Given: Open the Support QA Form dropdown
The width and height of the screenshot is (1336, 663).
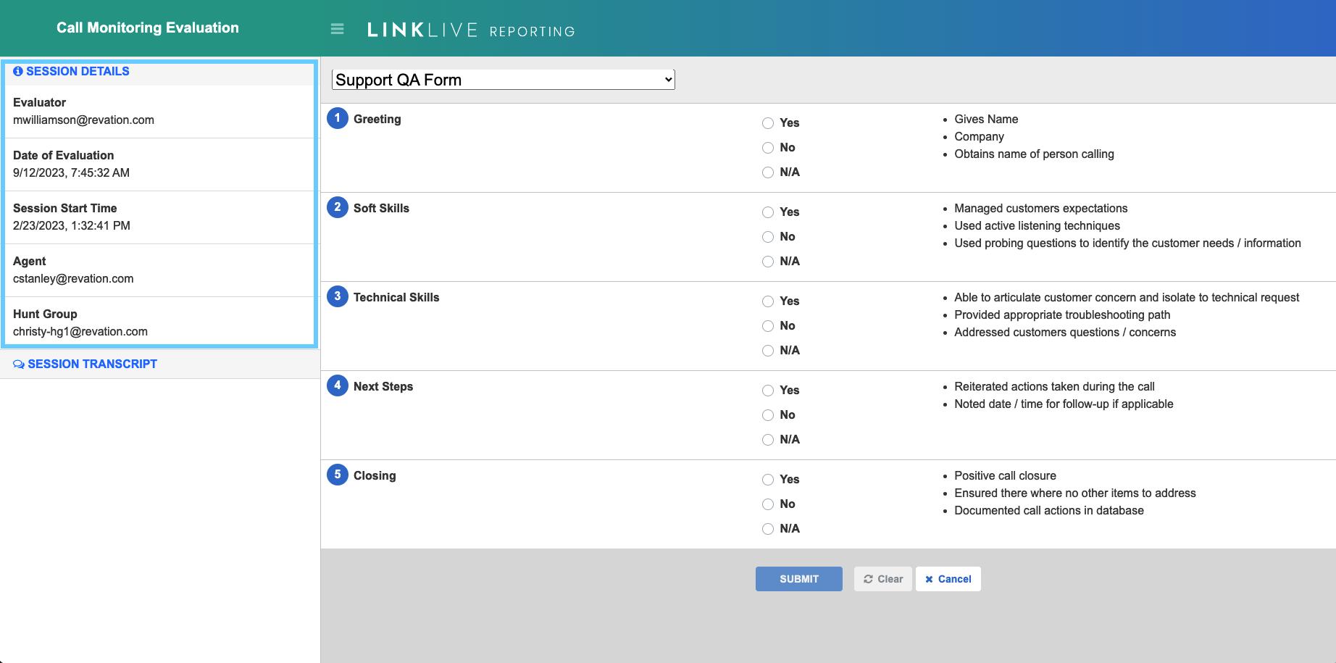Looking at the screenshot, I should click(x=503, y=80).
